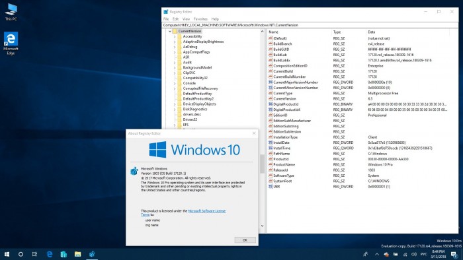Open the File menu in Registry Editor

(166, 19)
